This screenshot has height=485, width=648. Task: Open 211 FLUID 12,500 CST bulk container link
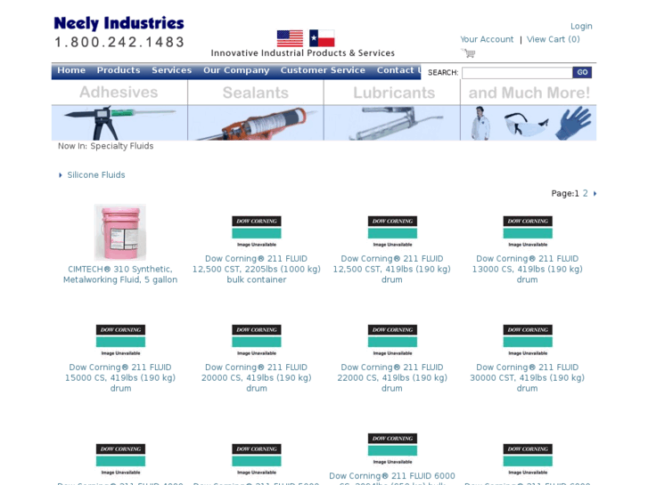[x=256, y=269]
